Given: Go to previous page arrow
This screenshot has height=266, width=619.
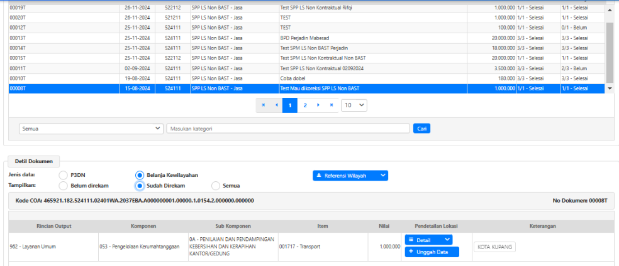Looking at the screenshot, I should click(x=276, y=105).
